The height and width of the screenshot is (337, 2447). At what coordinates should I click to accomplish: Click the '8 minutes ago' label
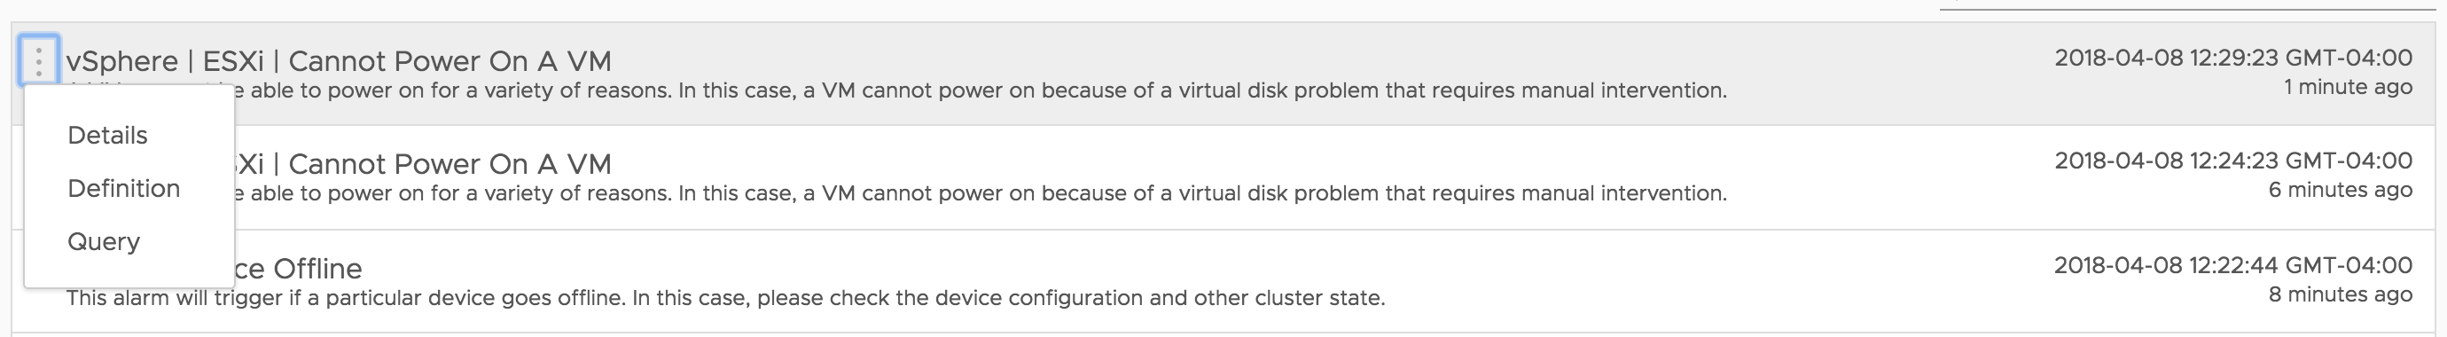click(2341, 294)
